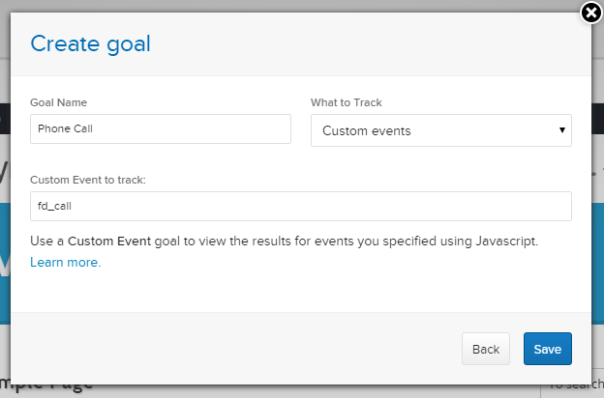Focus the Custom Event to track field

(301, 206)
